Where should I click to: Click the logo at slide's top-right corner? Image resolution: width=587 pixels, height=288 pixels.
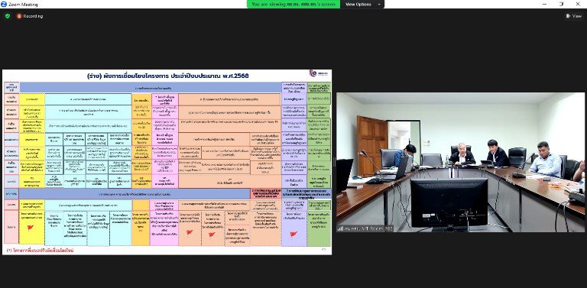click(319, 73)
